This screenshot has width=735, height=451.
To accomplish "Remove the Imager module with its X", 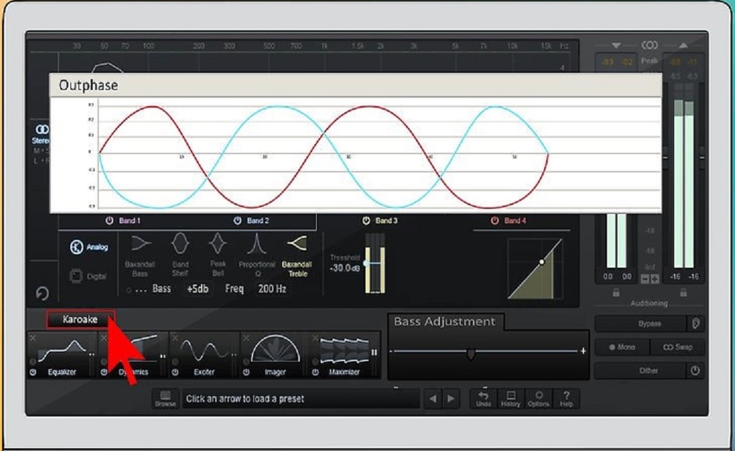I will (246, 337).
